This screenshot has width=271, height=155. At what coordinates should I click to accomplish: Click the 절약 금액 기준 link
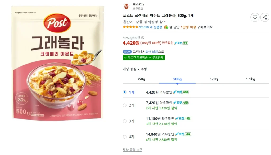click(132, 149)
